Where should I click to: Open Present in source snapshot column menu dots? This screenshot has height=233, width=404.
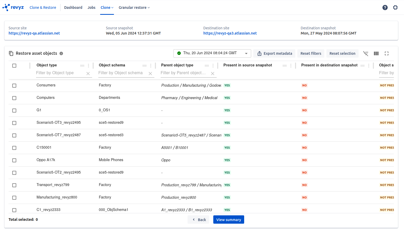(291, 66)
